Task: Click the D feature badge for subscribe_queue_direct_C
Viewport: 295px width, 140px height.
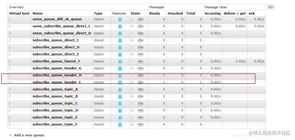Action: (x=120, y=41)
